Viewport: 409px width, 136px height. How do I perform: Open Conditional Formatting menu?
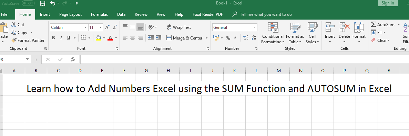pyautogui.click(x=273, y=33)
